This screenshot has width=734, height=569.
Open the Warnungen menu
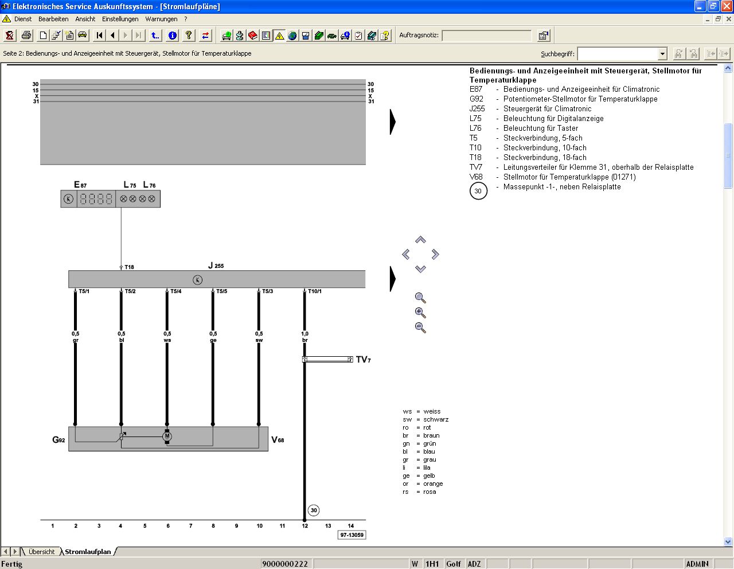click(161, 19)
